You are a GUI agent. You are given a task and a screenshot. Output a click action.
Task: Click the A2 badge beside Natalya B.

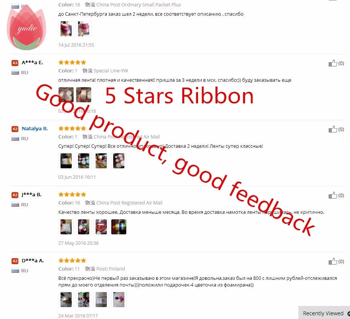coord(15,129)
